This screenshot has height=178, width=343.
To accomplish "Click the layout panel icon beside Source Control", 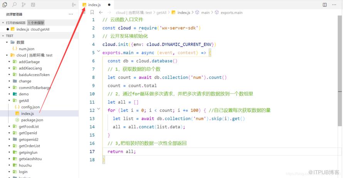I will coord(33,5).
